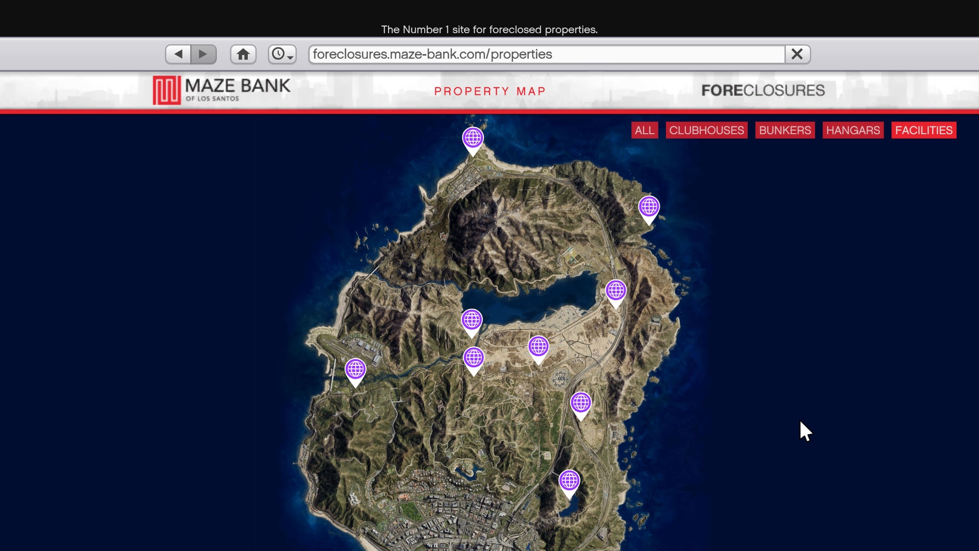Open the Foreclosures site title link
Image resolution: width=979 pixels, height=551 pixels.
[763, 90]
